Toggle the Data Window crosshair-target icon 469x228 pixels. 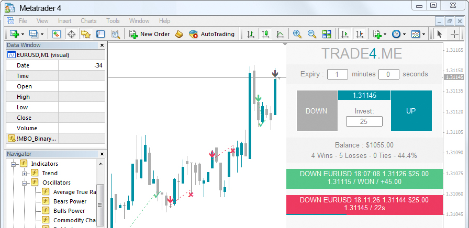[x=71, y=34]
